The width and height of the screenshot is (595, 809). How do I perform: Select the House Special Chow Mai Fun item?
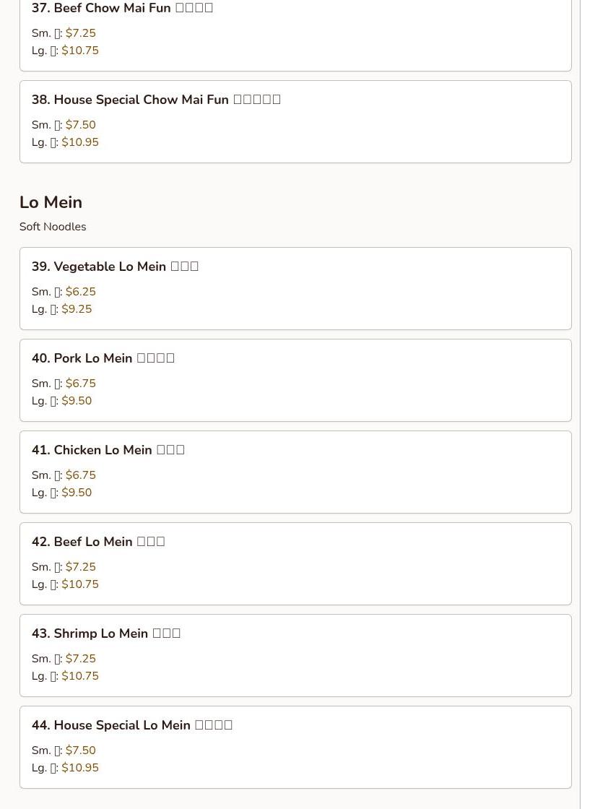click(x=155, y=100)
